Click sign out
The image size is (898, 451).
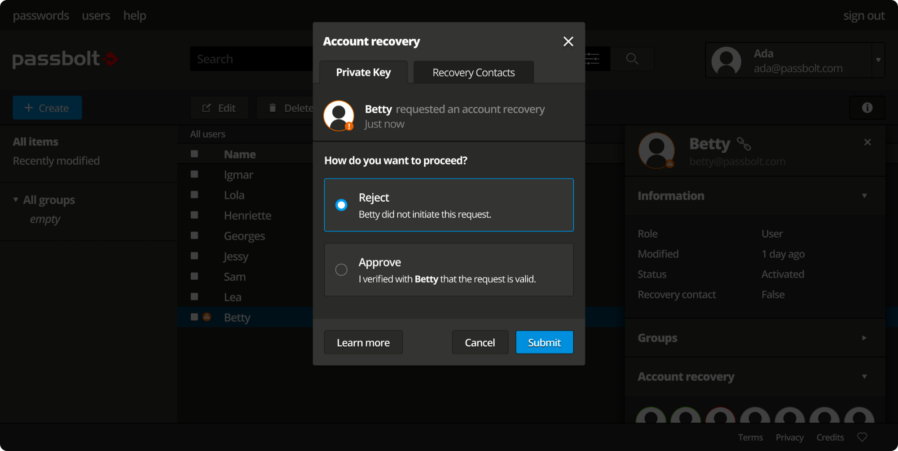tap(864, 16)
